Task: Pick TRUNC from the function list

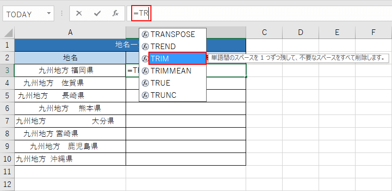Action: click(x=173, y=95)
